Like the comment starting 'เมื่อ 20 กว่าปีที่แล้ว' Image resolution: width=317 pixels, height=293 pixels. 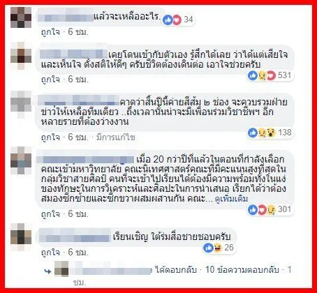pos(50,214)
